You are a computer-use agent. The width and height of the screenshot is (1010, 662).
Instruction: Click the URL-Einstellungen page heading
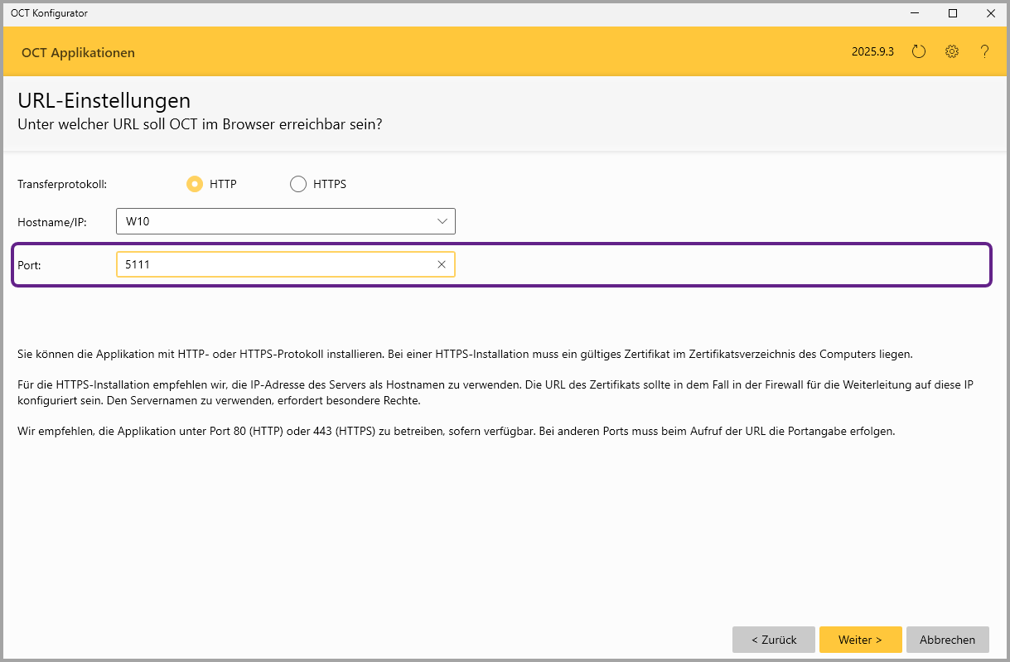[104, 101]
